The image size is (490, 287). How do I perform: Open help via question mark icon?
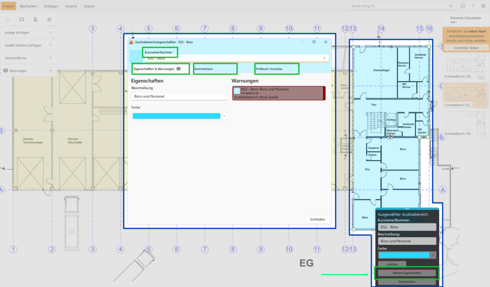point(473,6)
